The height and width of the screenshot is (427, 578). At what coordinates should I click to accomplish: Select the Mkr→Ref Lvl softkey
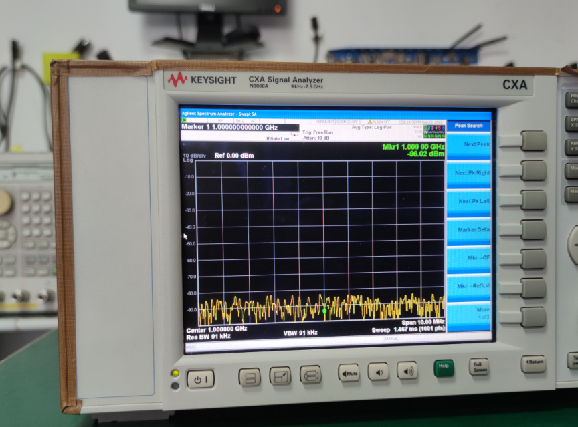tap(474, 287)
